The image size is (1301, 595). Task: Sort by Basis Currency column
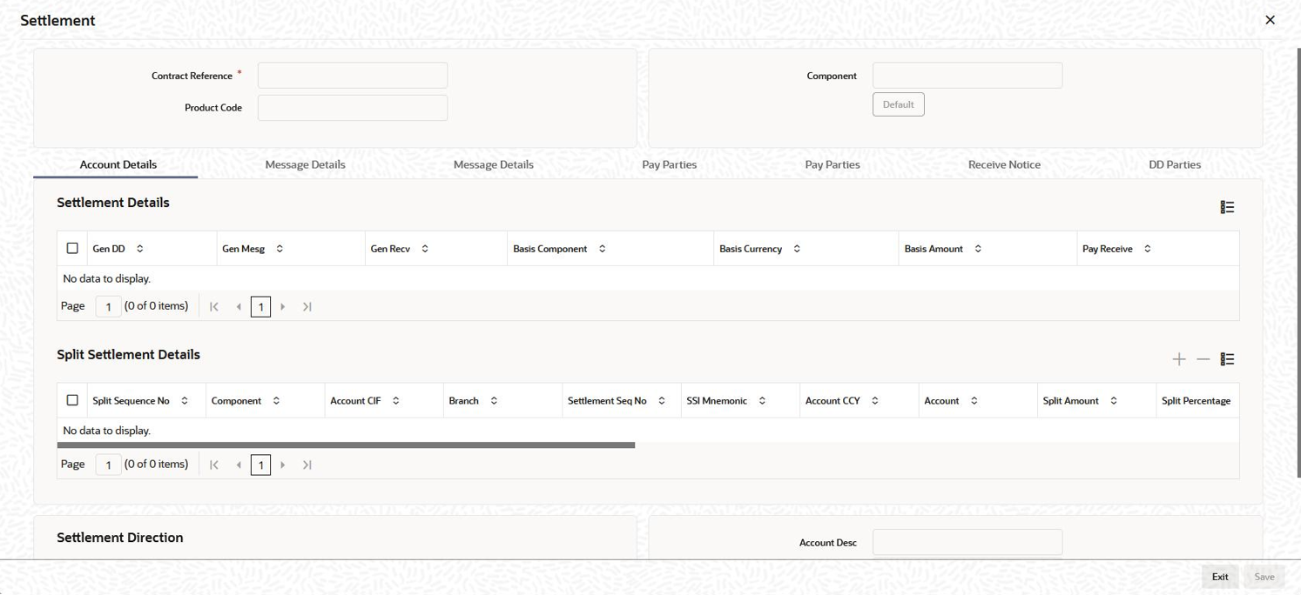click(x=797, y=249)
